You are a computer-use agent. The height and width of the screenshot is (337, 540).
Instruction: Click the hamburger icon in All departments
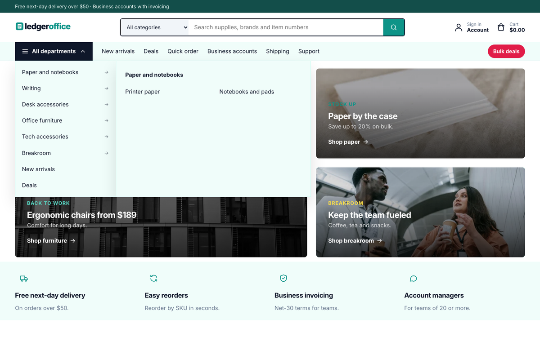click(x=25, y=51)
